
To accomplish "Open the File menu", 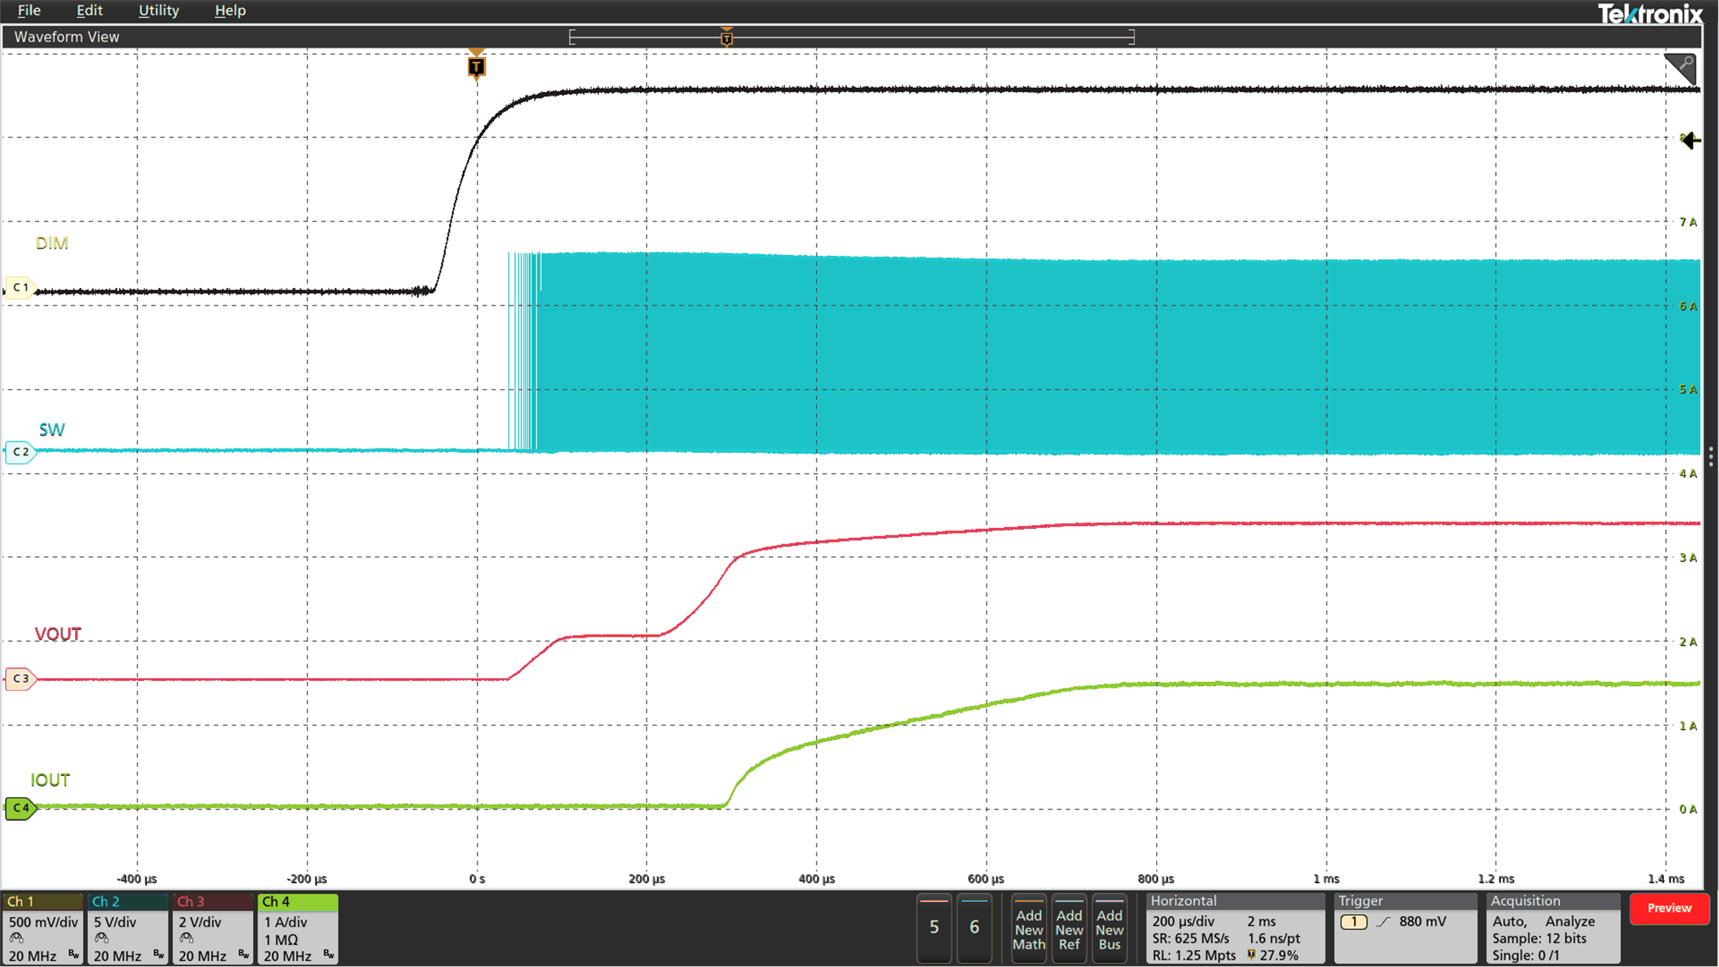I will tap(29, 10).
